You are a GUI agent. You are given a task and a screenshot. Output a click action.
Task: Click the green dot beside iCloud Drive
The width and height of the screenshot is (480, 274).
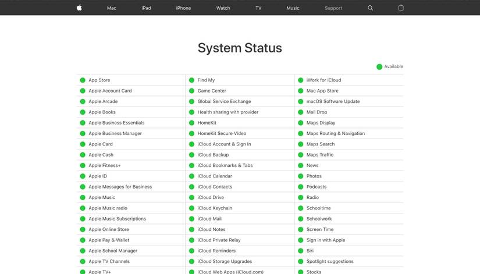tap(191, 197)
